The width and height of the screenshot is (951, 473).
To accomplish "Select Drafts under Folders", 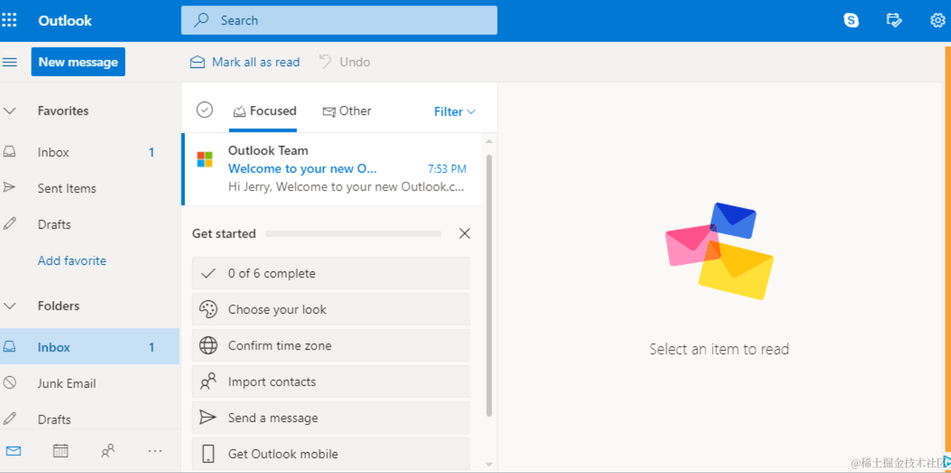I will [x=90, y=418].
